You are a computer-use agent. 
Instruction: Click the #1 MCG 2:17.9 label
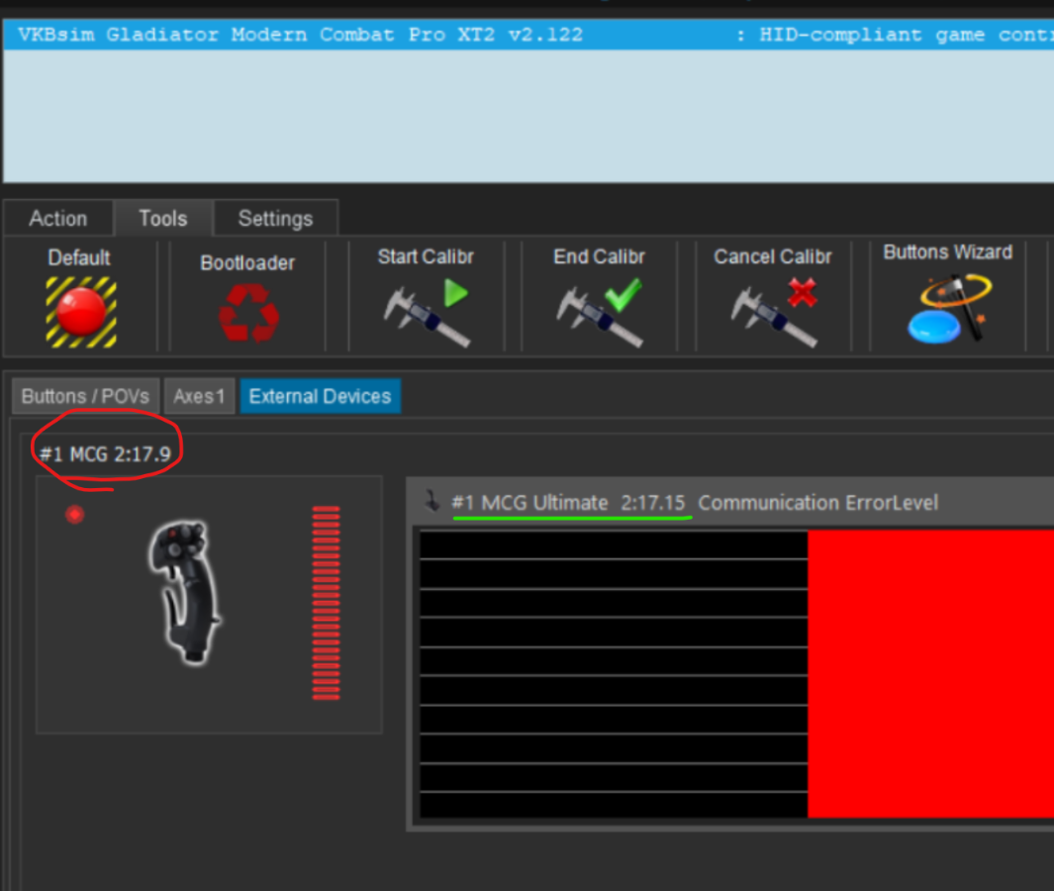[105, 454]
